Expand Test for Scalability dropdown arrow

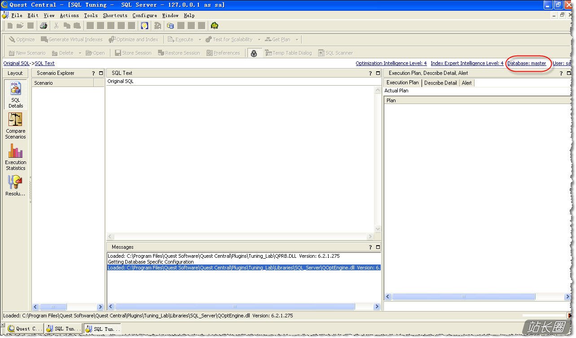259,39
